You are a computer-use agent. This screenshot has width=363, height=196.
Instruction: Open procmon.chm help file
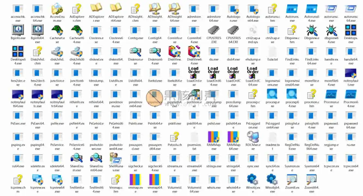[312, 94]
